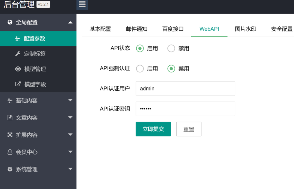
Task: Expand the 会员中心 dropdown arrow
Action: (x=70, y=152)
